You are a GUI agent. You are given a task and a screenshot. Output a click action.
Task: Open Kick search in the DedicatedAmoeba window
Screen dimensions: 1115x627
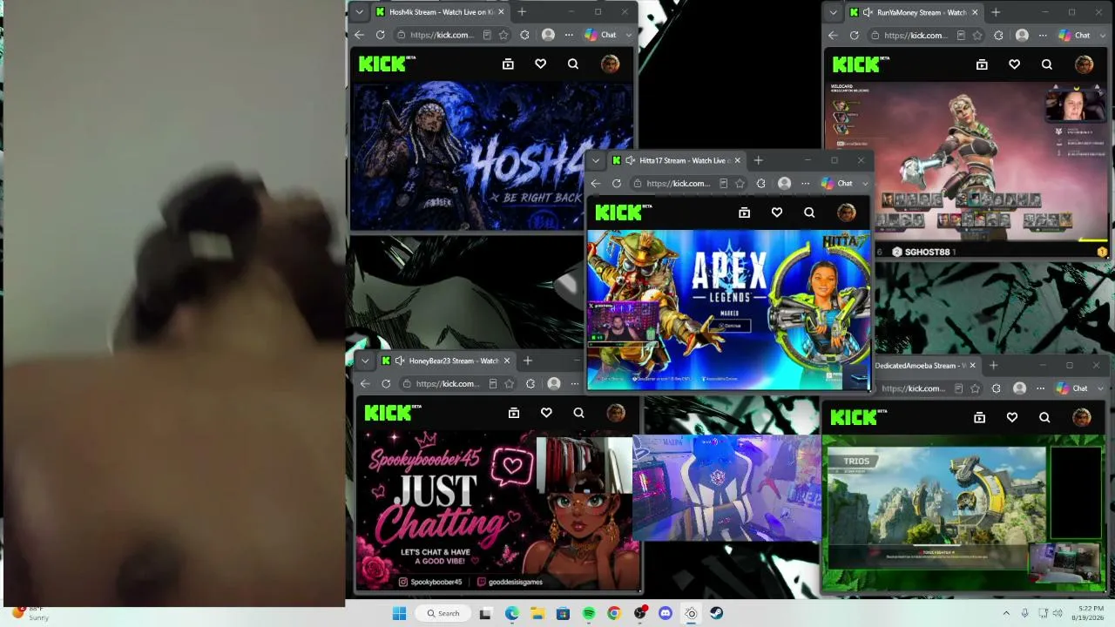pyautogui.click(x=1044, y=418)
